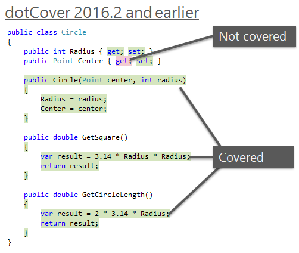Click the 'Circle' class name in declaration
Viewport: 299px width, 253px height.
coord(74,32)
